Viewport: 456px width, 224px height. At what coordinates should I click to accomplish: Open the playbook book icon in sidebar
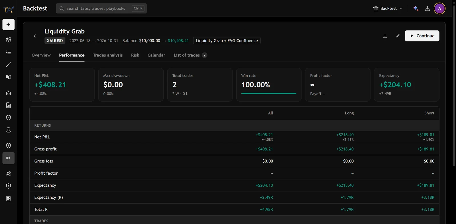(x=9, y=77)
